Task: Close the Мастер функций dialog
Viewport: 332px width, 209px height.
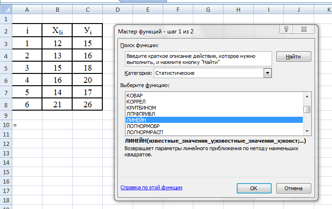Action: pos(304,29)
